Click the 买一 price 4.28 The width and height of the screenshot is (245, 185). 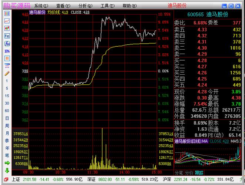pyautogui.click(x=202, y=60)
